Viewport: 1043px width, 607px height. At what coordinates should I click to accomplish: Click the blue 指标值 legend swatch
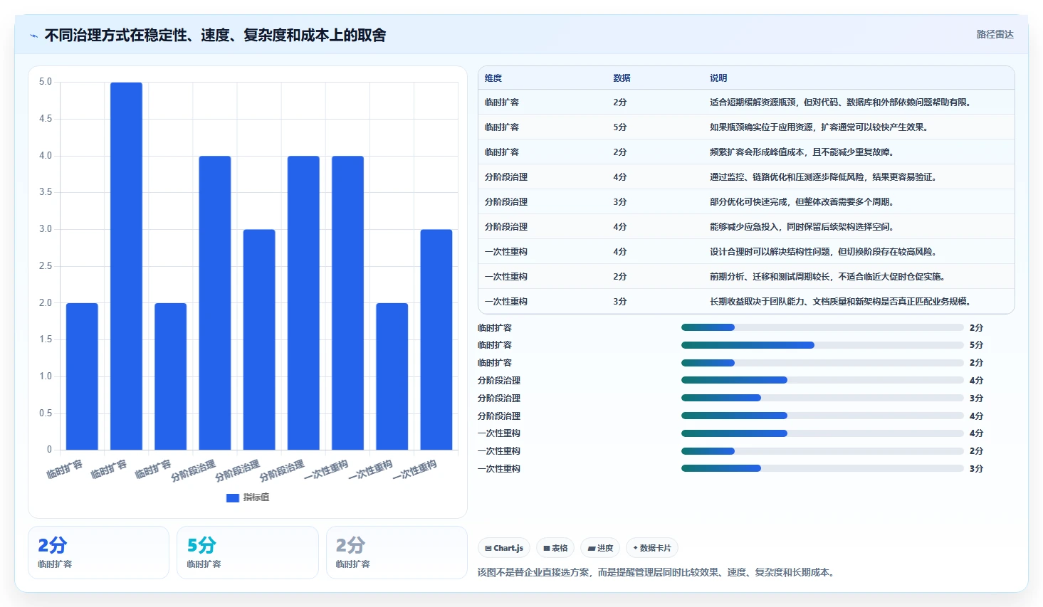(x=232, y=498)
